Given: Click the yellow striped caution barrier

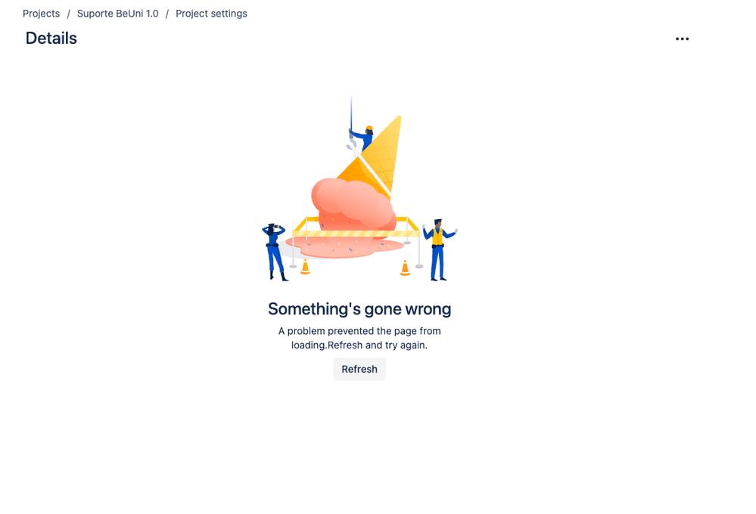Looking at the screenshot, I should (x=356, y=234).
